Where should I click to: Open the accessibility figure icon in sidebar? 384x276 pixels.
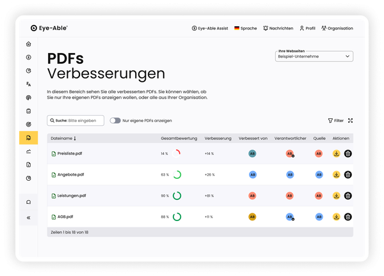pos(29,57)
